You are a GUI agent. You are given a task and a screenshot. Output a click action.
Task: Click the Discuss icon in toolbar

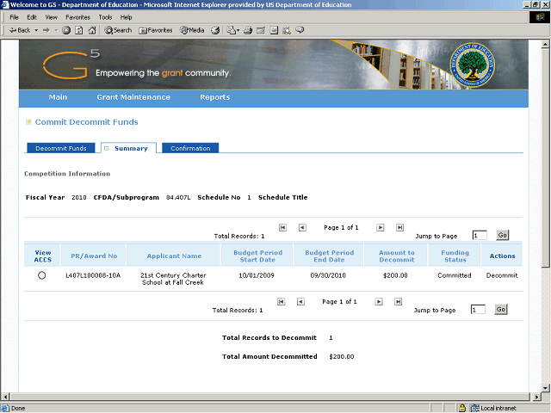point(274,30)
